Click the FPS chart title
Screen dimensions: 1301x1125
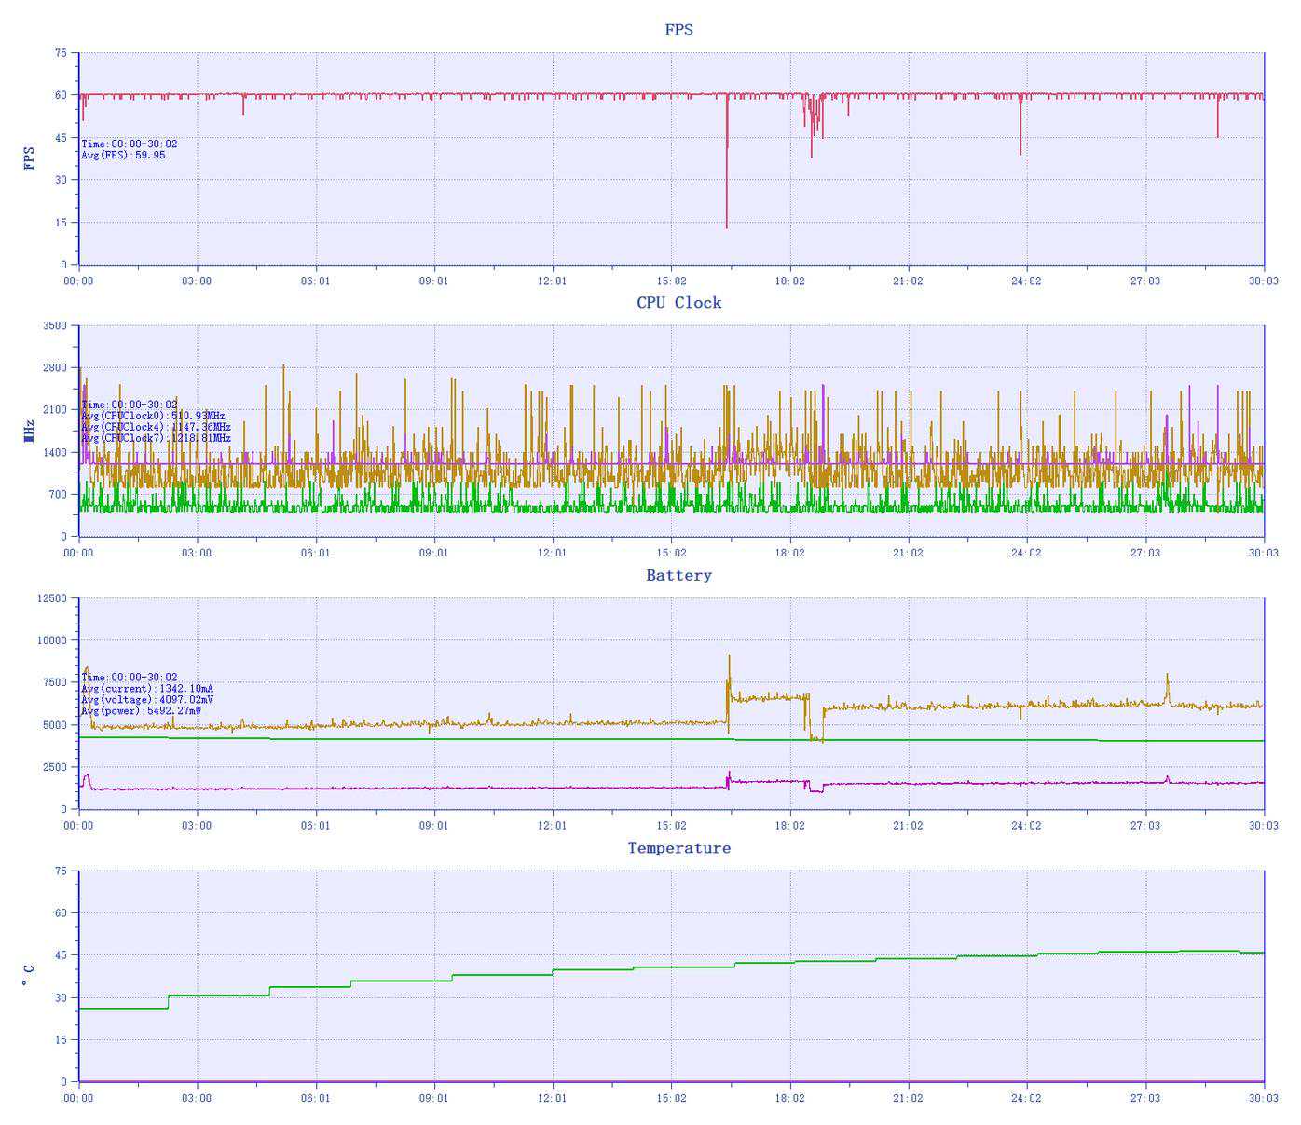coord(678,30)
